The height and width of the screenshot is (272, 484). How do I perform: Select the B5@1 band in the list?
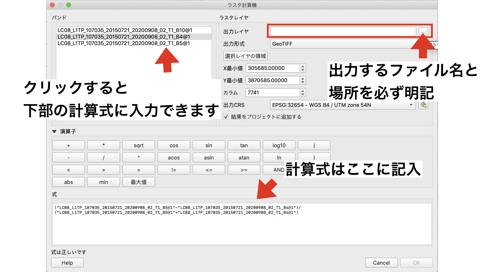click(134, 43)
